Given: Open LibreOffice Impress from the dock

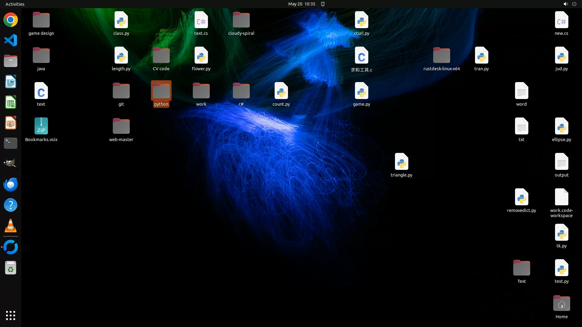Looking at the screenshot, I should (x=11, y=123).
